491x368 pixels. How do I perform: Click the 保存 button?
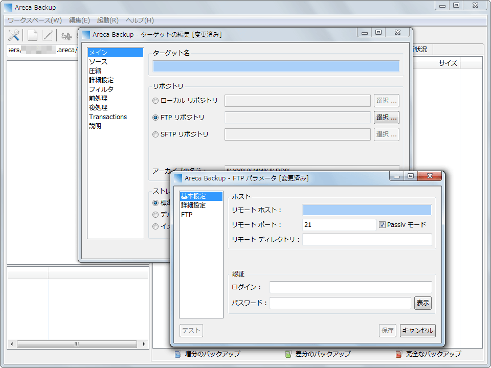388,331
